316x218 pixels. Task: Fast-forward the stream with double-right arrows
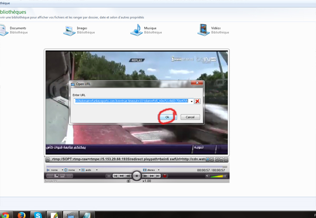coord(145,176)
